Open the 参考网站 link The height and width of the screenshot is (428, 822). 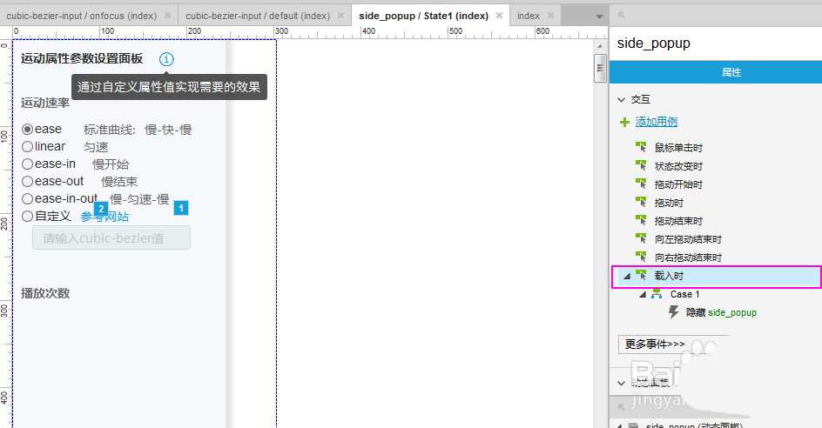[105, 217]
